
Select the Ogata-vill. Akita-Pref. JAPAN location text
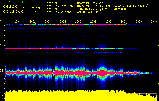tap(113, 6)
